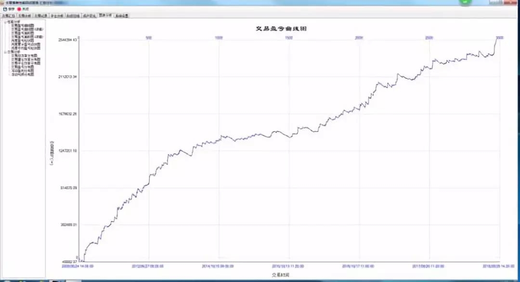Open the 平仓分析 tab
The height and width of the screenshot is (282, 520).
tap(57, 15)
